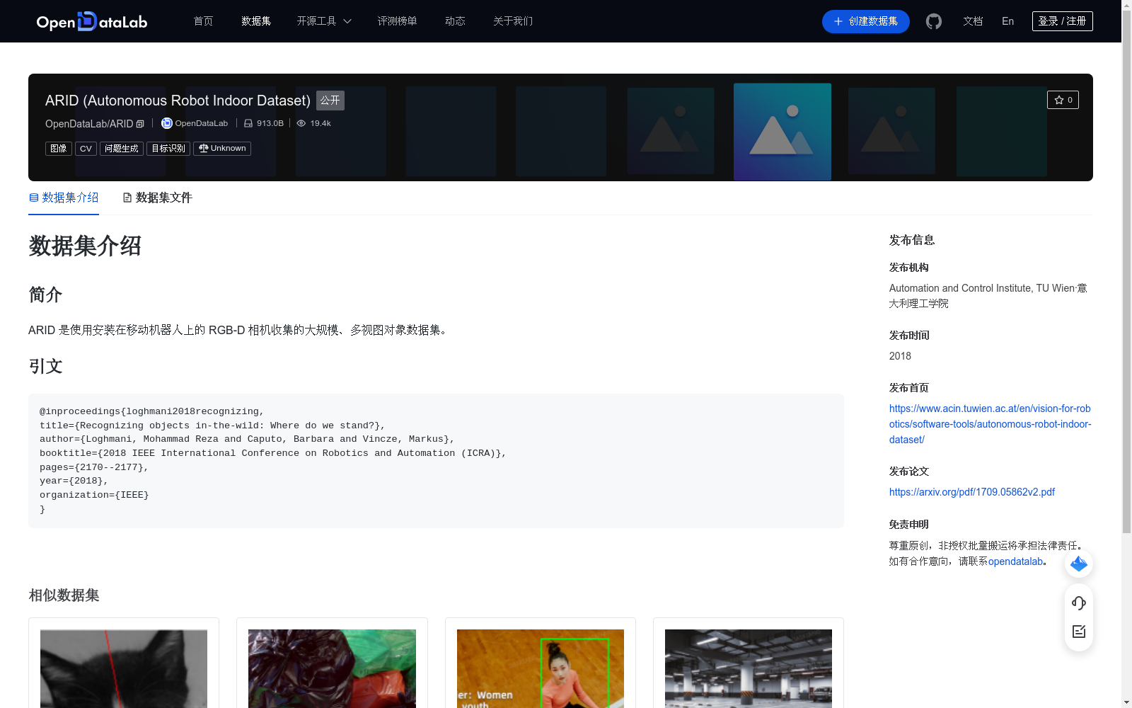The width and height of the screenshot is (1132, 708).
Task: Click the opendatalab contact link
Action: (1016, 561)
